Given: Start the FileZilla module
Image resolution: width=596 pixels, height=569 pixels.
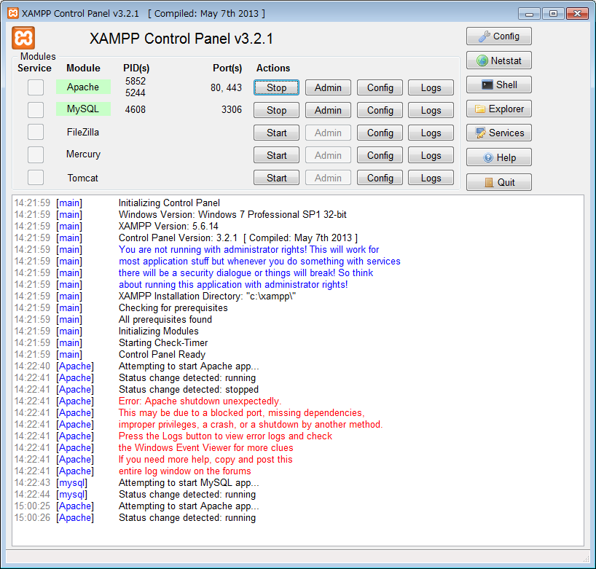Looking at the screenshot, I should (x=276, y=133).
